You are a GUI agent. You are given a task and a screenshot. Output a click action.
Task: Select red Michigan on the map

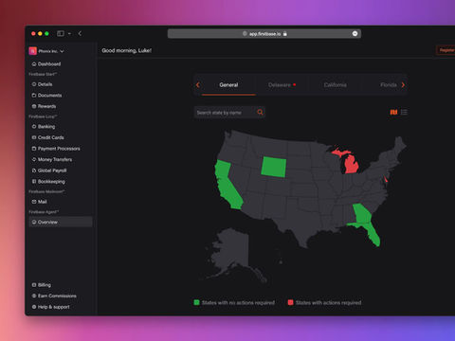352,164
